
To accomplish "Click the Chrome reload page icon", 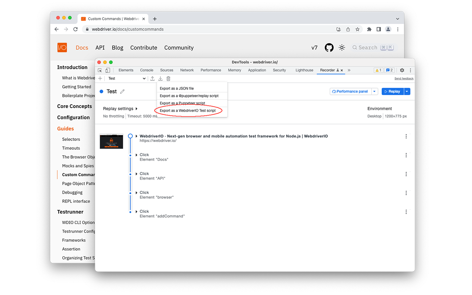I will [x=76, y=29].
